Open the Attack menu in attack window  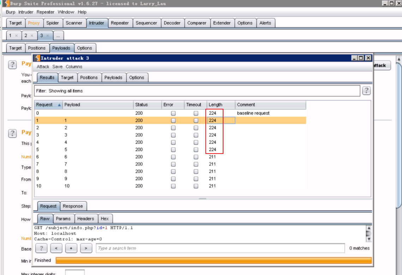coord(43,67)
